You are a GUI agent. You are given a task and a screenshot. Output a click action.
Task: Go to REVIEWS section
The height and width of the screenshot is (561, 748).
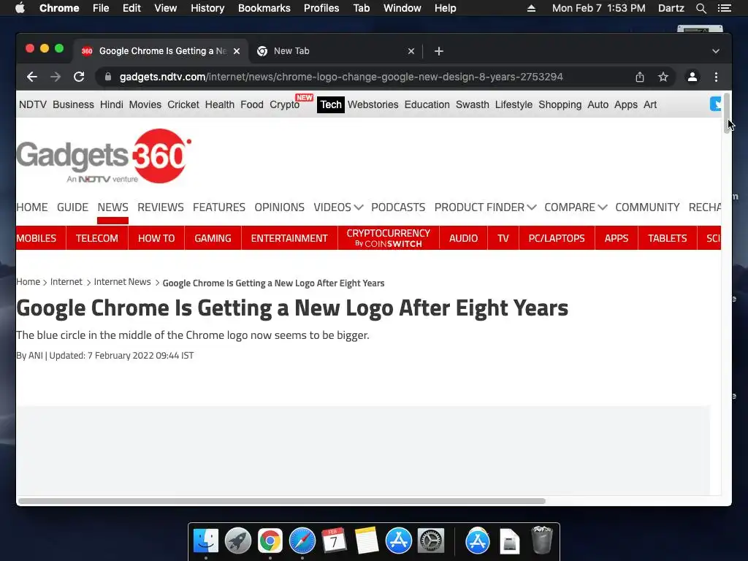160,207
